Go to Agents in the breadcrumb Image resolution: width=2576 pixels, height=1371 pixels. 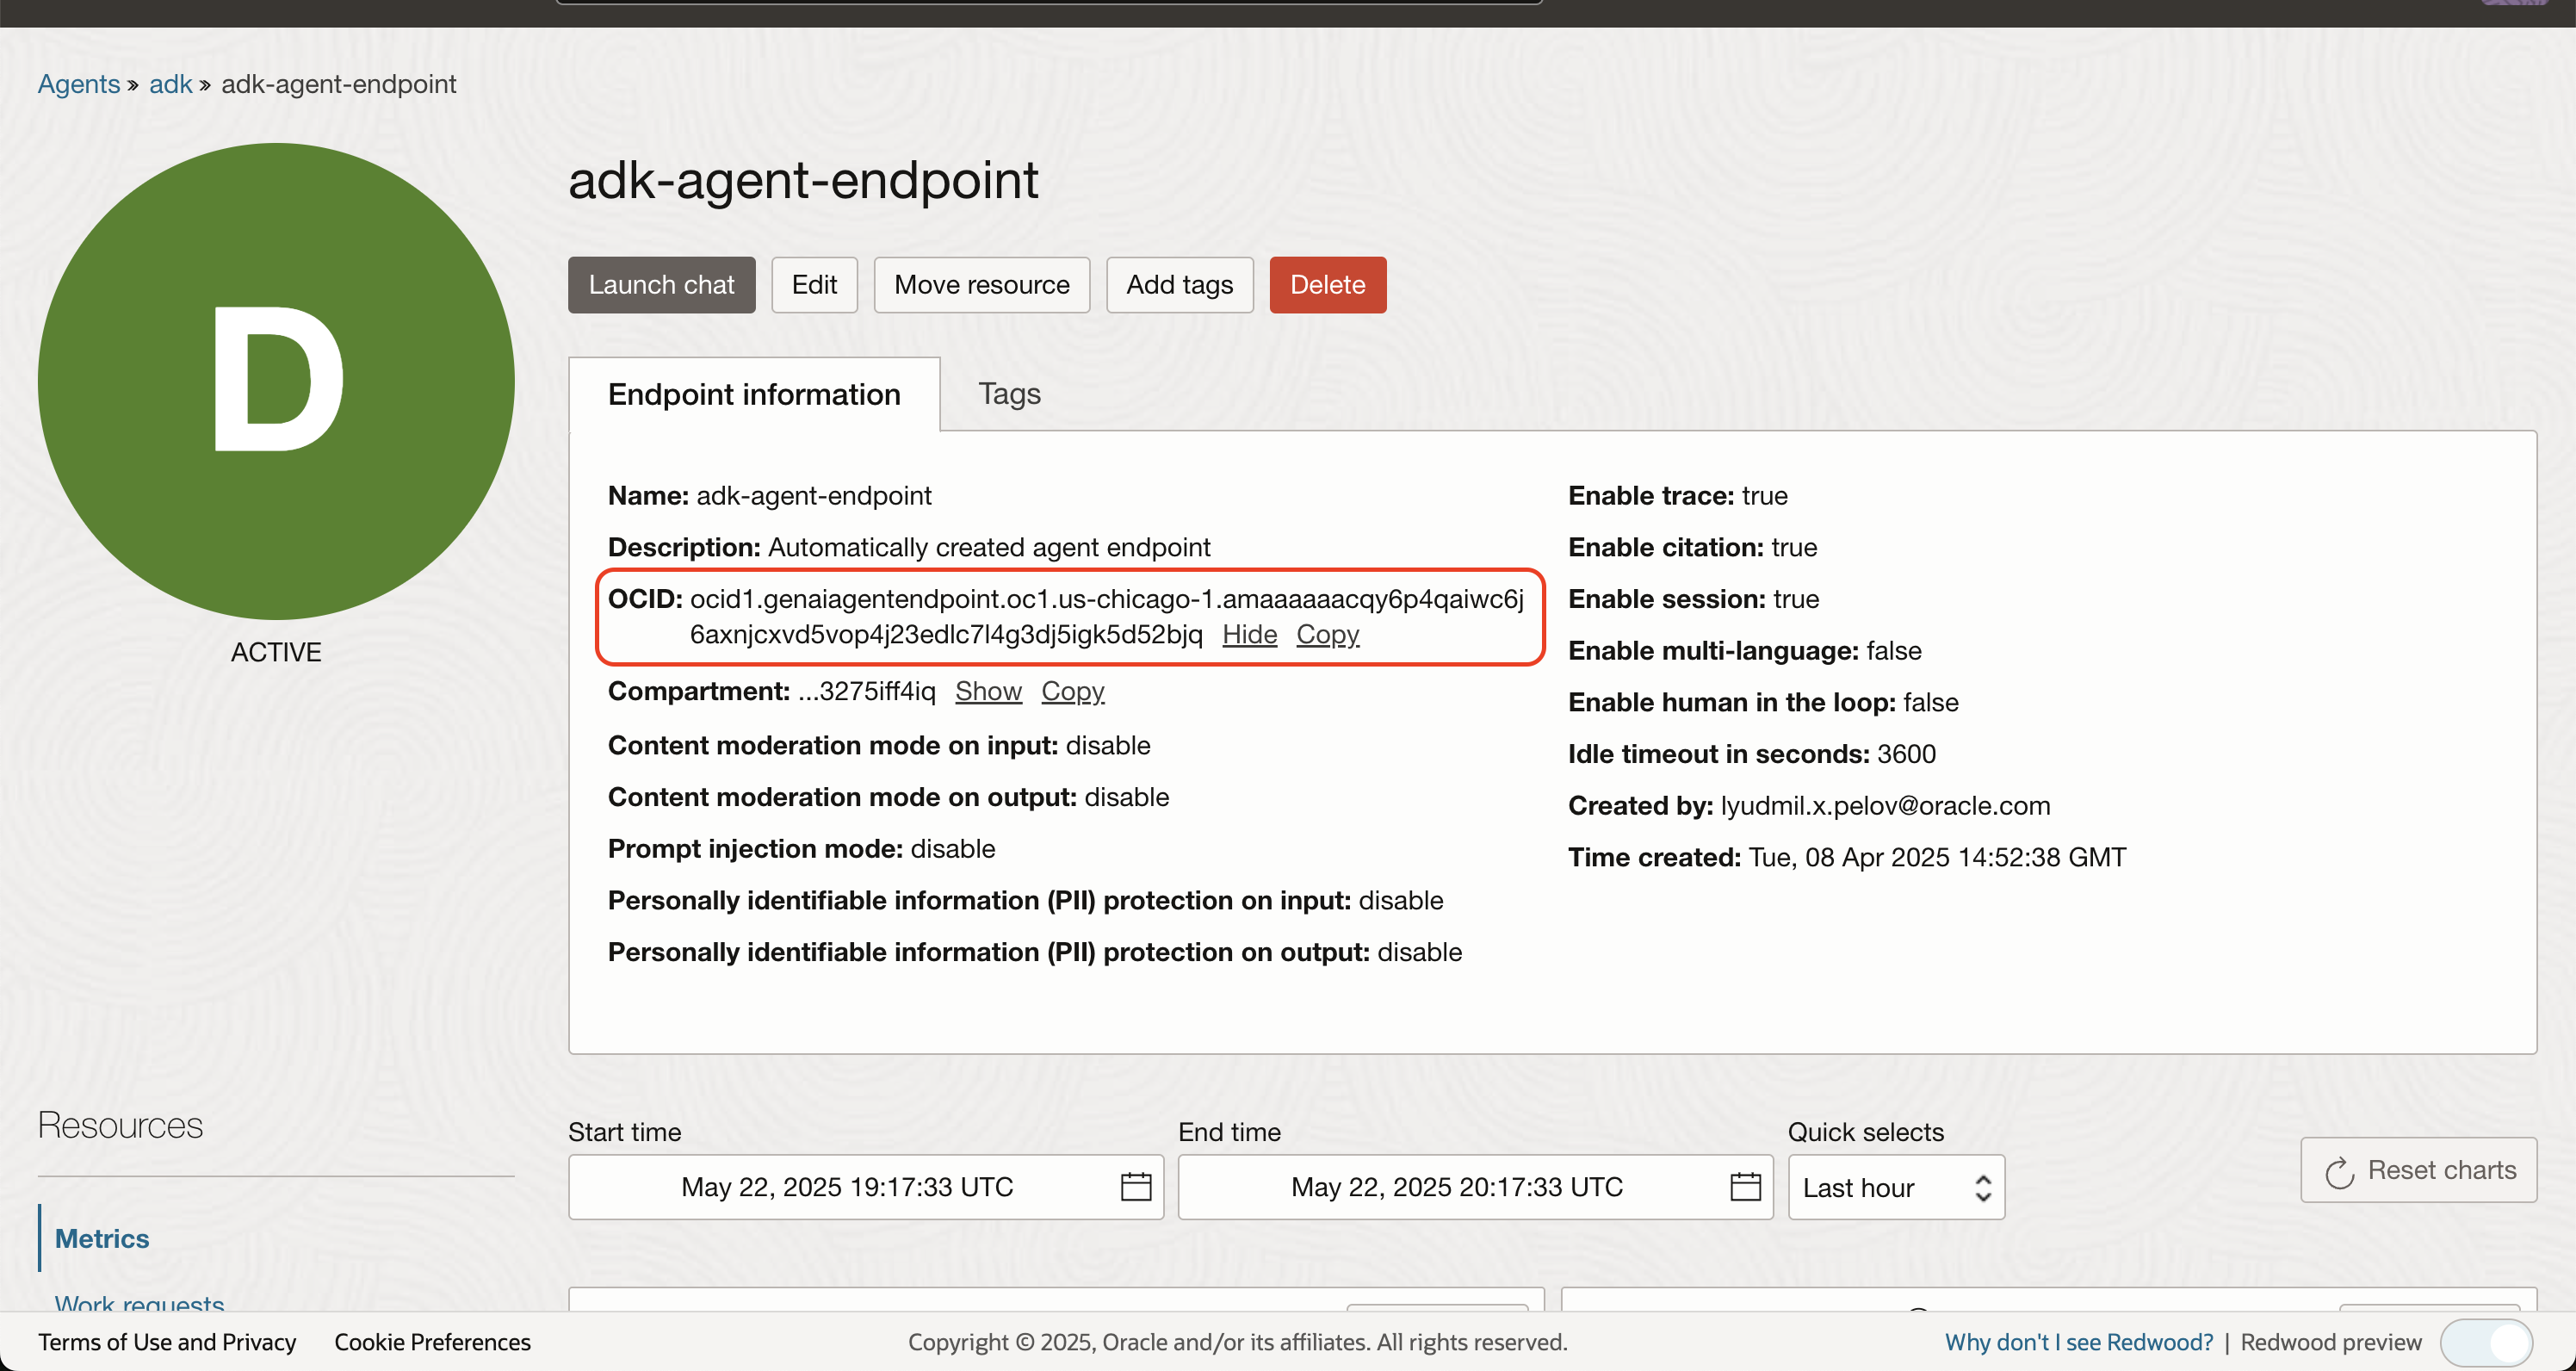click(78, 84)
